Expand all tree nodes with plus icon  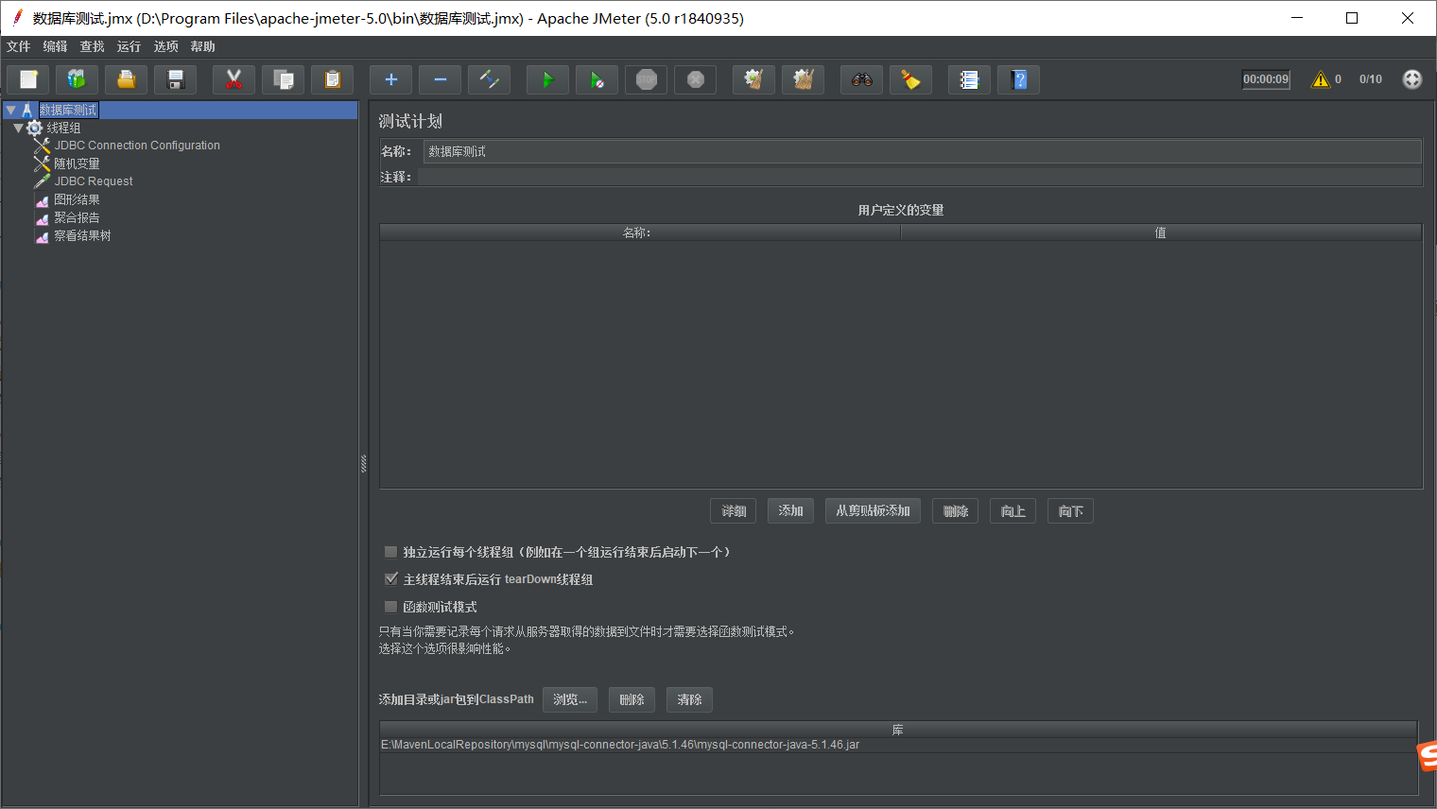391,80
